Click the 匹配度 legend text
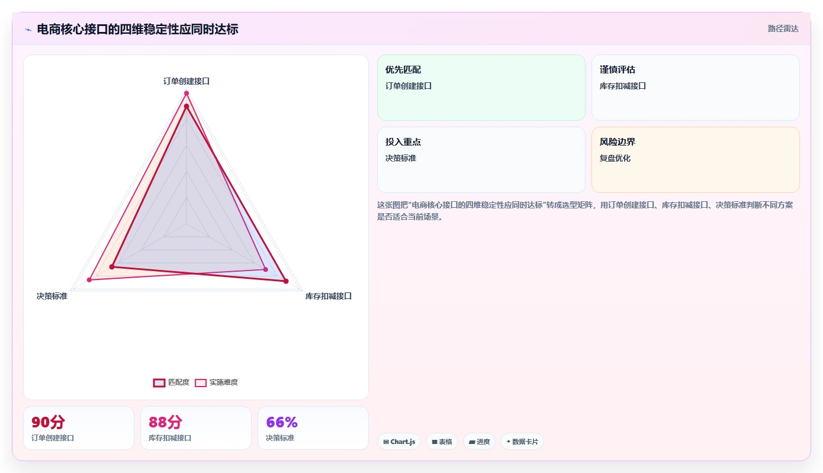Viewport: 823px width, 473px height. 179,382
